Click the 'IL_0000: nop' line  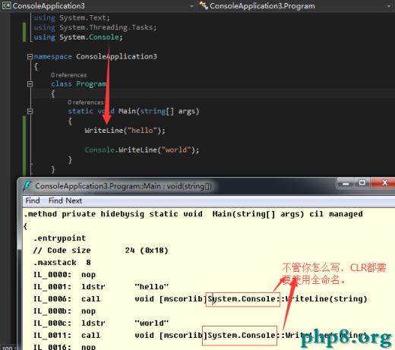point(65,275)
